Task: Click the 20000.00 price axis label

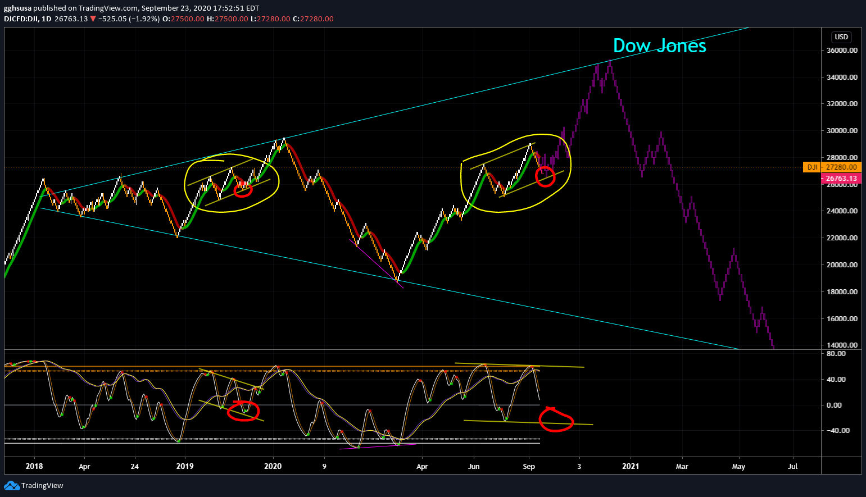Action: tap(841, 265)
